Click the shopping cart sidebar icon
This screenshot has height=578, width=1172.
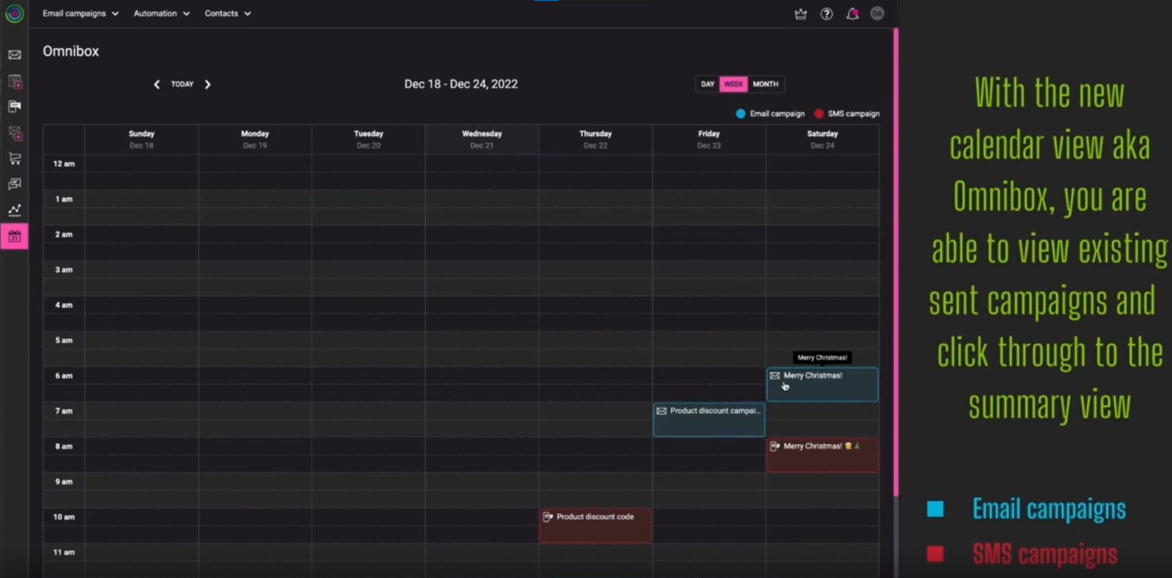[x=15, y=159]
